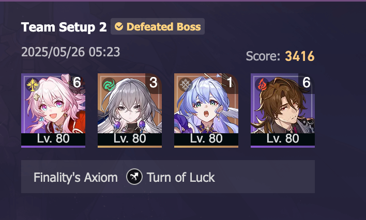Image resolution: width=366 pixels, height=220 pixels.
Task: Click the Defeated Boss badge
Action: tap(158, 26)
